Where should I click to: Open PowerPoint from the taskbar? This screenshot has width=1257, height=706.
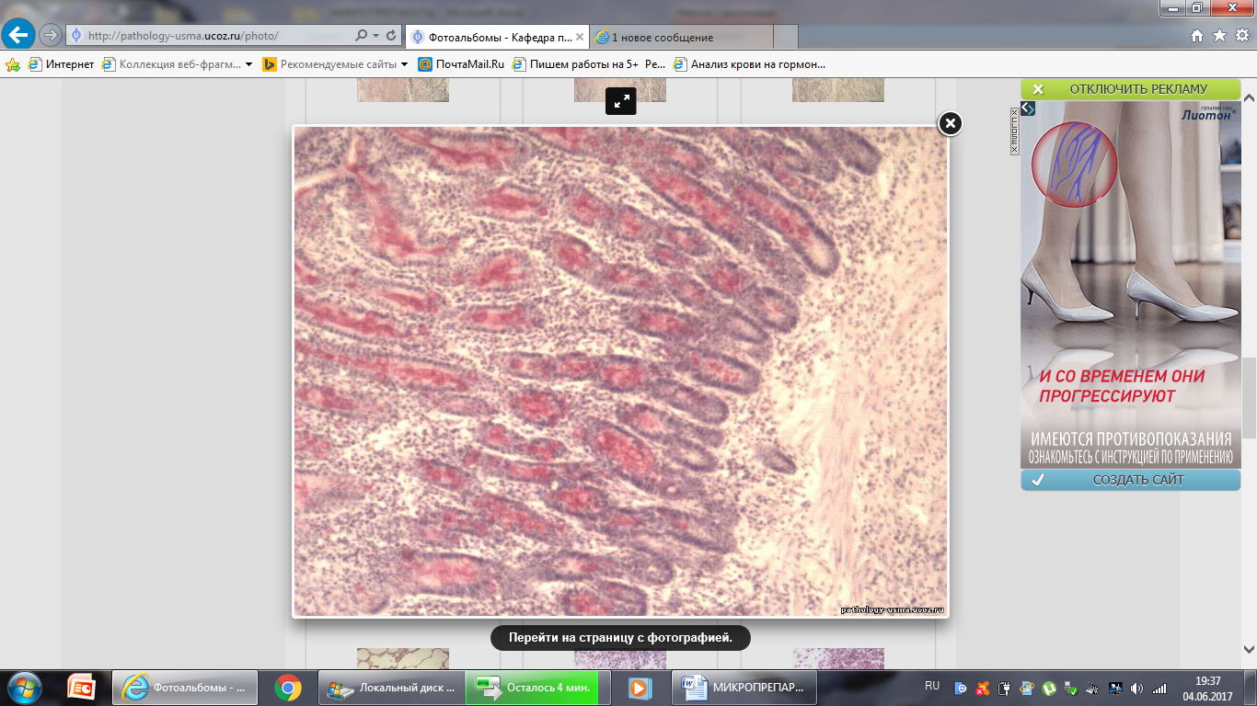[83, 688]
